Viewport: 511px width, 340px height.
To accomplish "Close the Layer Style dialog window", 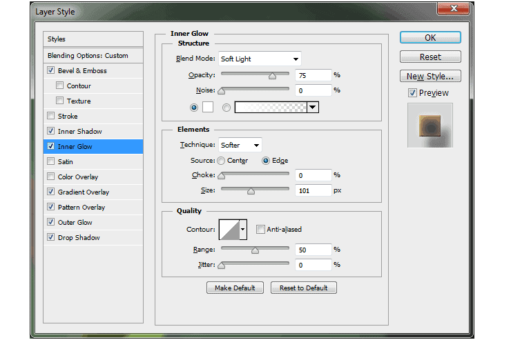I will 453,10.
